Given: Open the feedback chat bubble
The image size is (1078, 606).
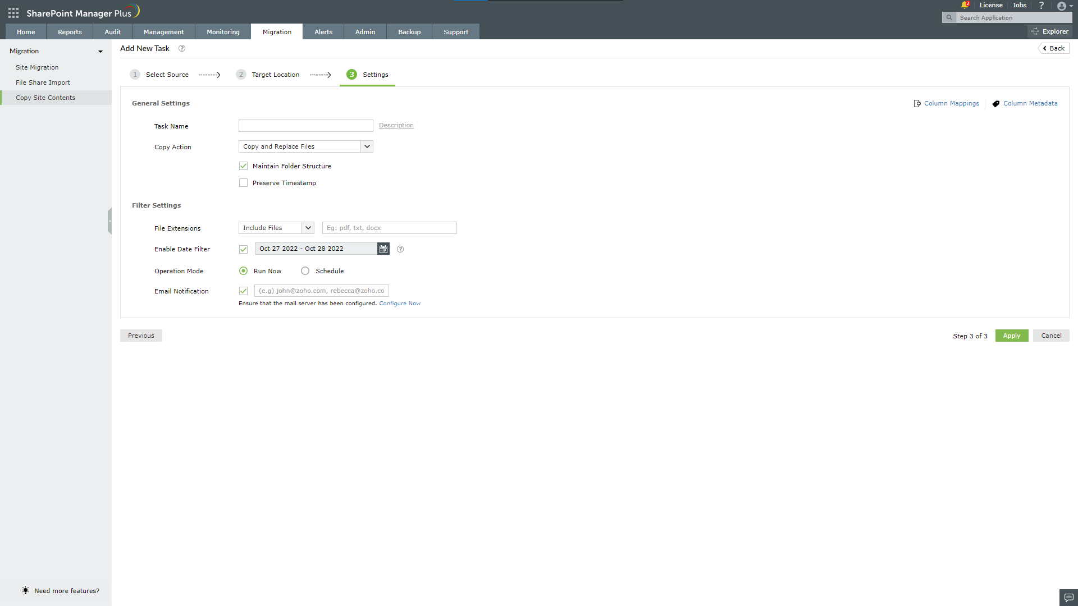Looking at the screenshot, I should 1069,598.
